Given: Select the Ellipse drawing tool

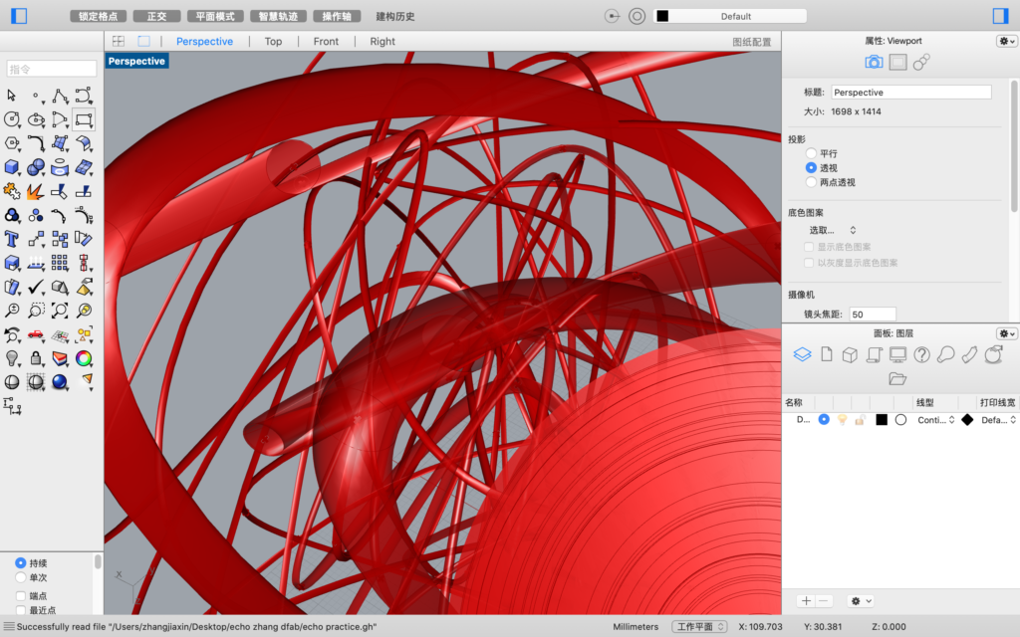Looking at the screenshot, I should point(36,119).
